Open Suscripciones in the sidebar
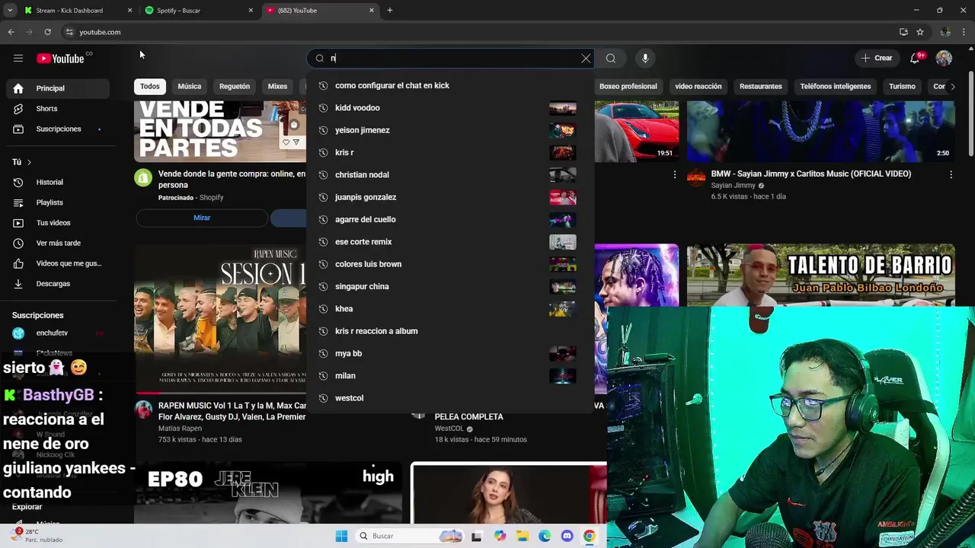This screenshot has width=975, height=548. tap(57, 129)
